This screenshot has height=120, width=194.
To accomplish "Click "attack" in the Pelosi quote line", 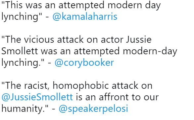I will [x=125, y=85].
